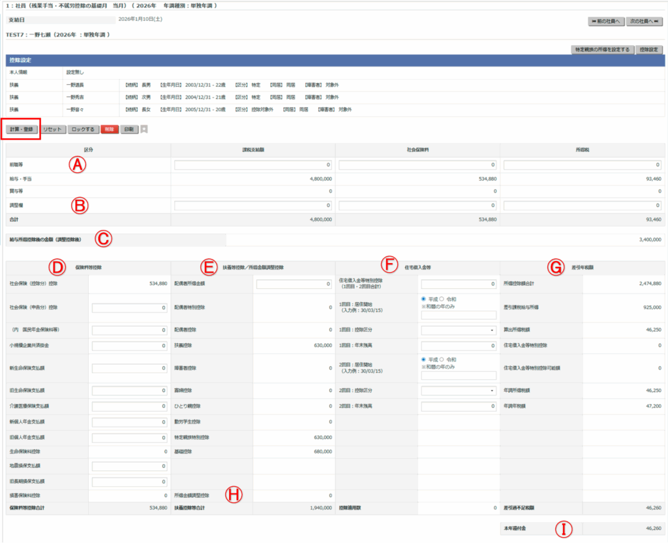
Task: Click the 配偶者所得金額 input field
Action: pyautogui.click(x=294, y=285)
